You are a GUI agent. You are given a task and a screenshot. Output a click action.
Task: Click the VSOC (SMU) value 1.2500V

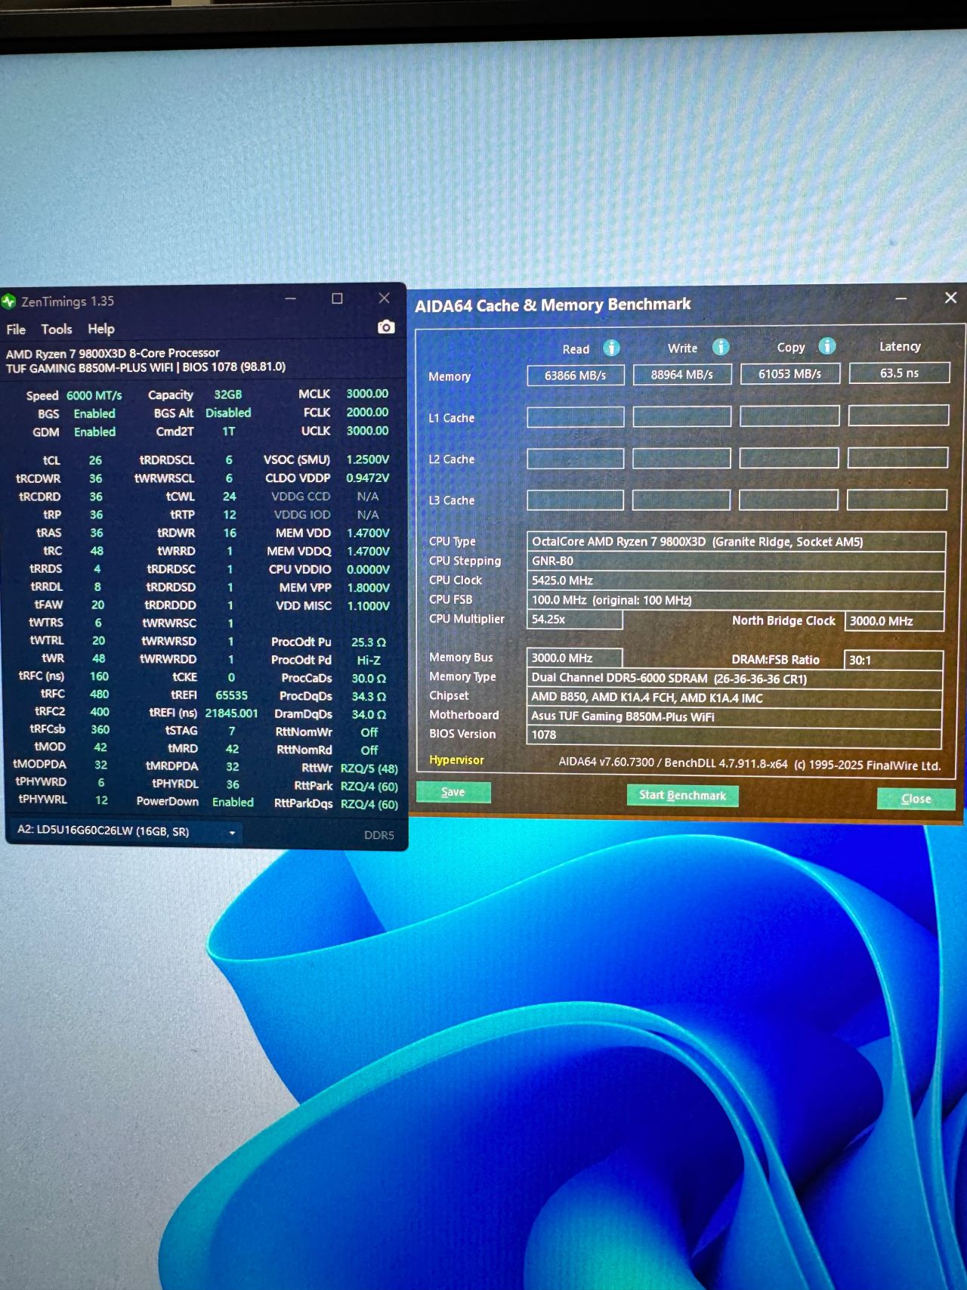368,459
